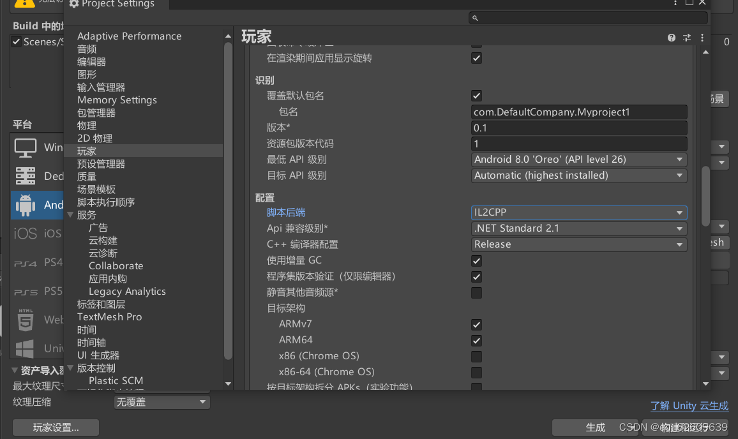Toggle override default package name checkbox
Screen dimensions: 738x439
(x=476, y=96)
